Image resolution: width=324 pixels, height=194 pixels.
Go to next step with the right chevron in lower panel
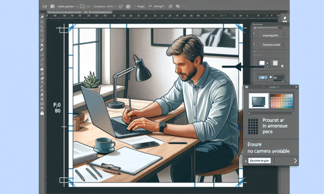pyautogui.click(x=295, y=161)
